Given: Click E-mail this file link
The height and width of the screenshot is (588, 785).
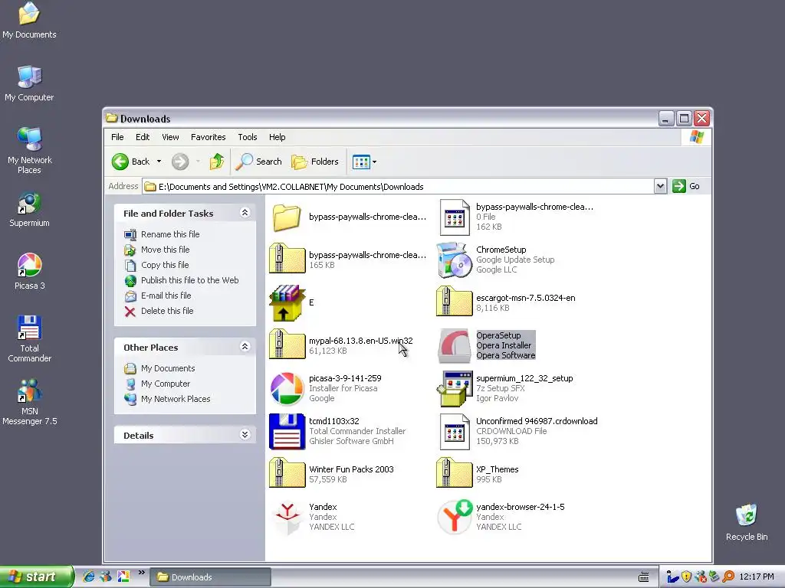Looking at the screenshot, I should click(x=166, y=296).
